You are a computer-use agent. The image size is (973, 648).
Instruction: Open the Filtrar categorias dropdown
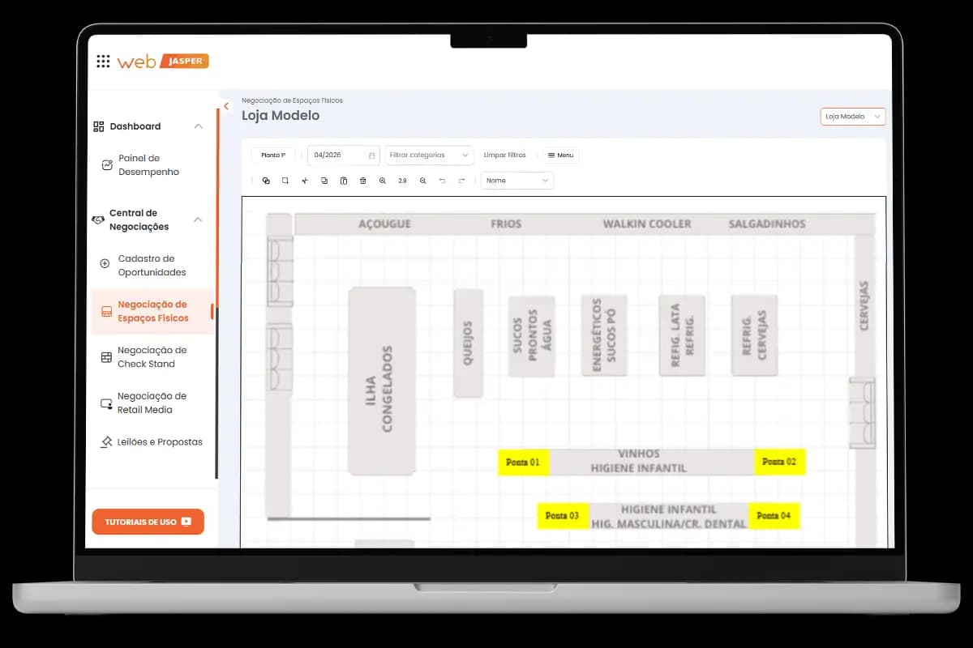[x=430, y=155]
